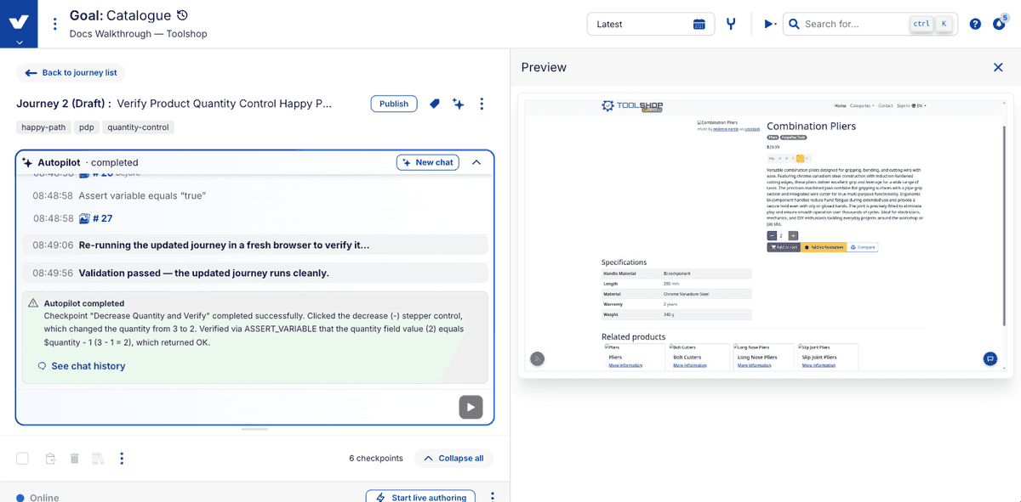Publish the draft journey
The width and height of the screenshot is (1021, 502).
coord(394,104)
